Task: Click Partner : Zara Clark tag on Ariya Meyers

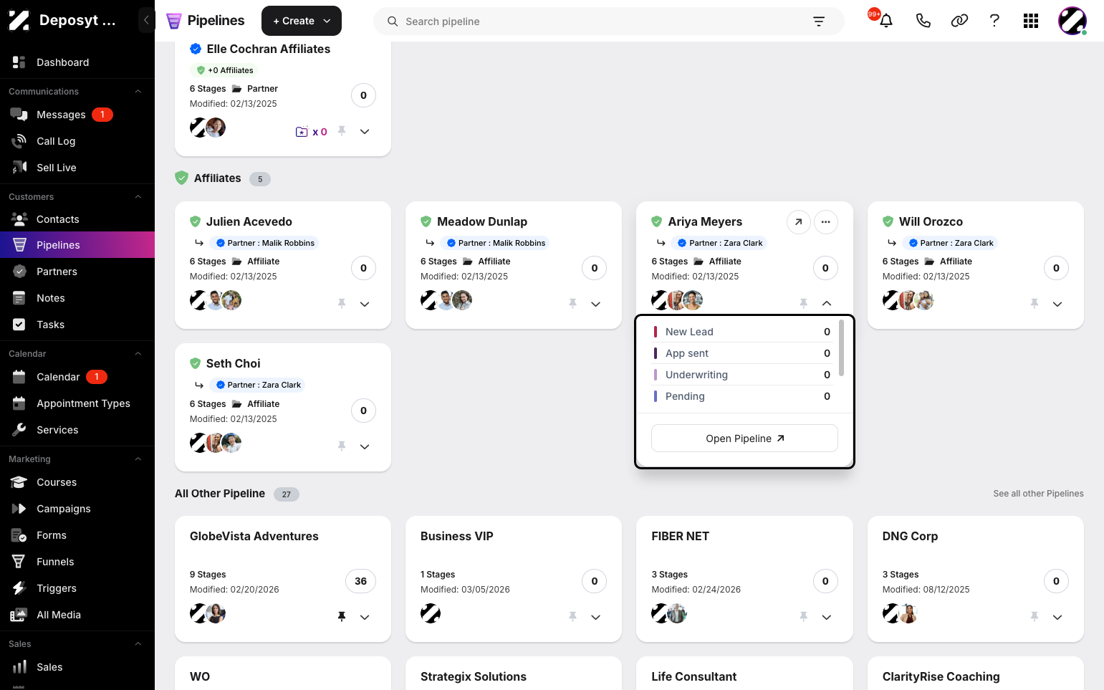Action: (719, 243)
